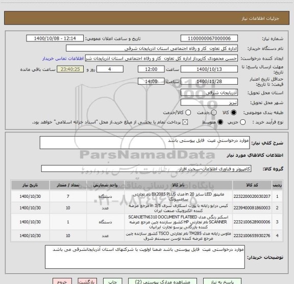Click the TM285 TSCO mouse item name
The image size is (294, 284).
tap(178, 236)
